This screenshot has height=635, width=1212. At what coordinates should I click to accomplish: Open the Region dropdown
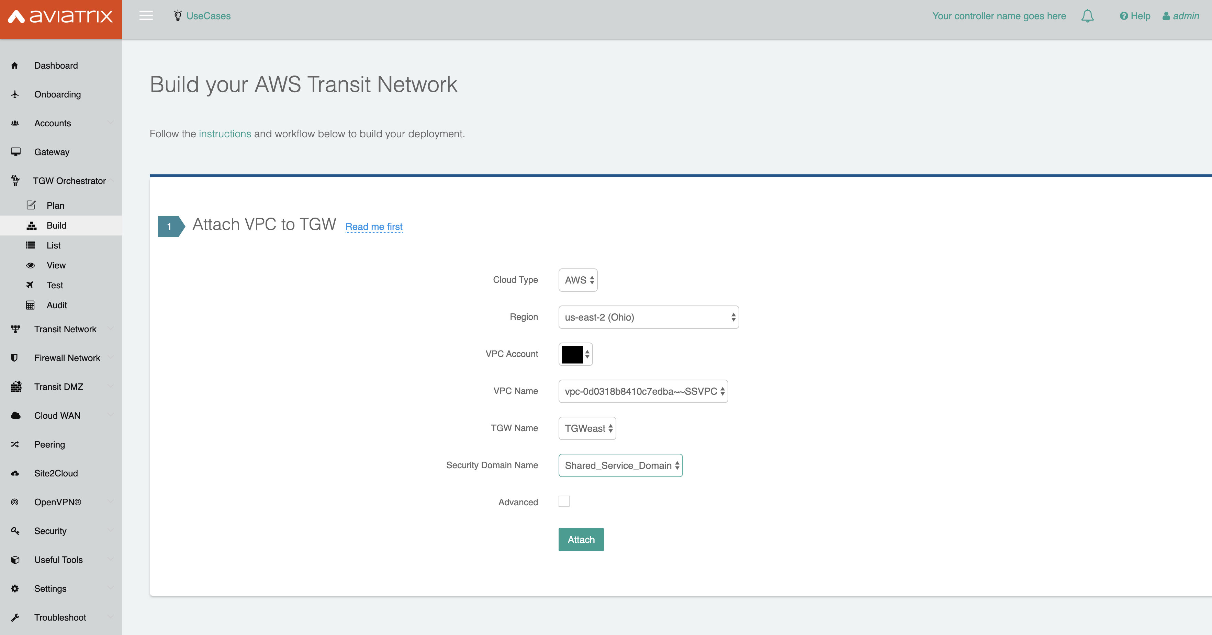[x=648, y=317]
